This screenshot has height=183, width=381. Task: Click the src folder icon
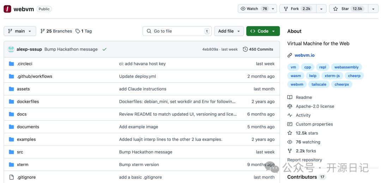point(11,152)
